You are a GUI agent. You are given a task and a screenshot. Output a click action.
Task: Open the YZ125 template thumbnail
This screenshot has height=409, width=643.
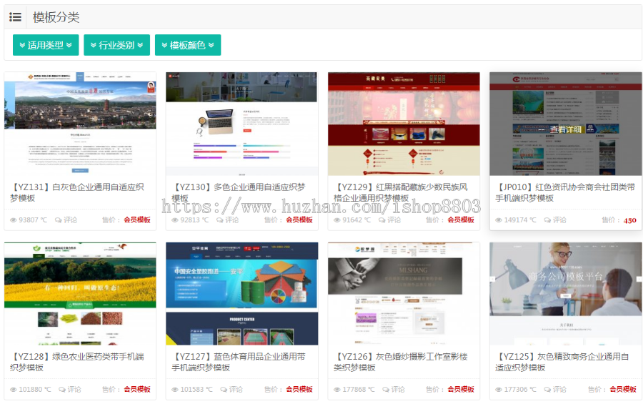click(566, 294)
